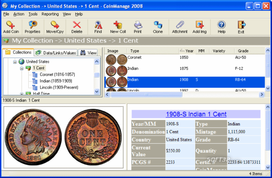
Task: Click the Image column header
Action: [116, 51]
